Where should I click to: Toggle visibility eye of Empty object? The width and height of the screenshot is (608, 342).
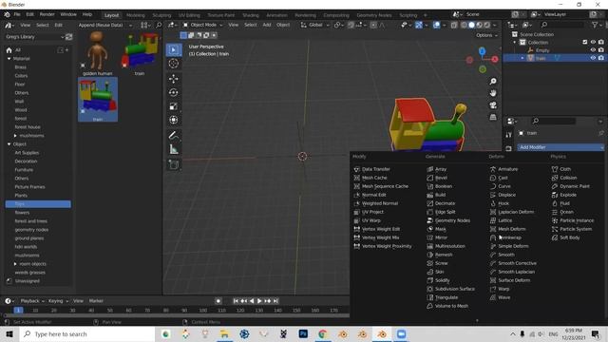click(593, 50)
